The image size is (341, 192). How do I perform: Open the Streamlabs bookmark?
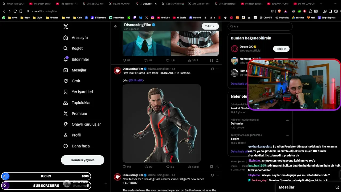click(x=117, y=18)
